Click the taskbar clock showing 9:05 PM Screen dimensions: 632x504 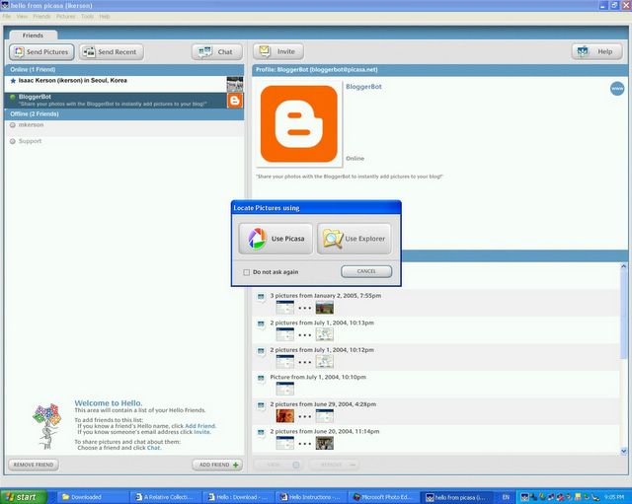point(614,497)
